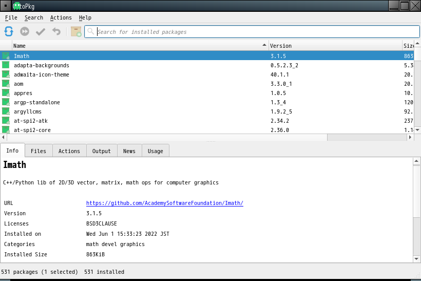Select the aom package row
421x281 pixels.
(207, 84)
